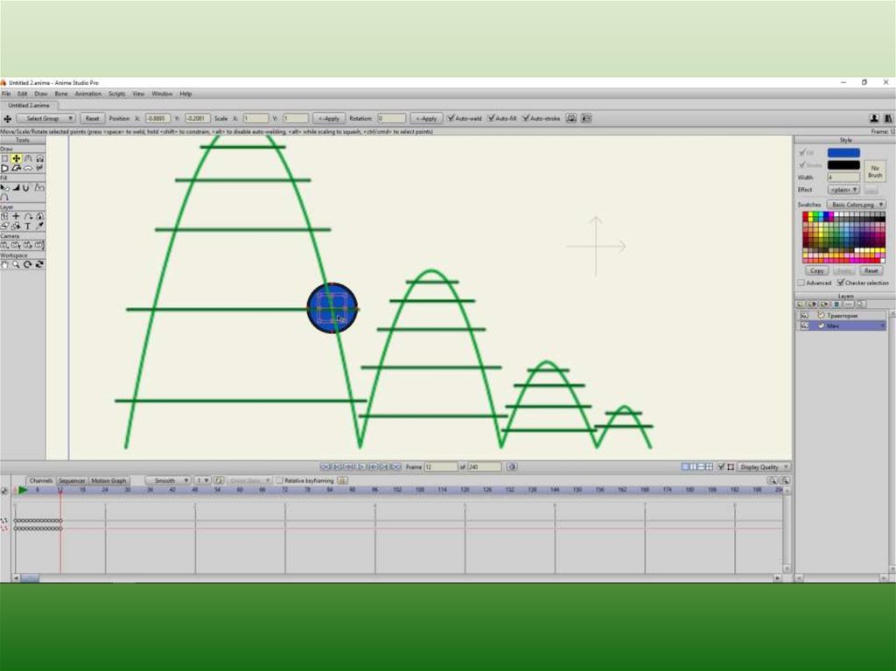896x671 pixels.
Task: Expand the Basic Colors.png swatches dropdown
Action: (856, 204)
